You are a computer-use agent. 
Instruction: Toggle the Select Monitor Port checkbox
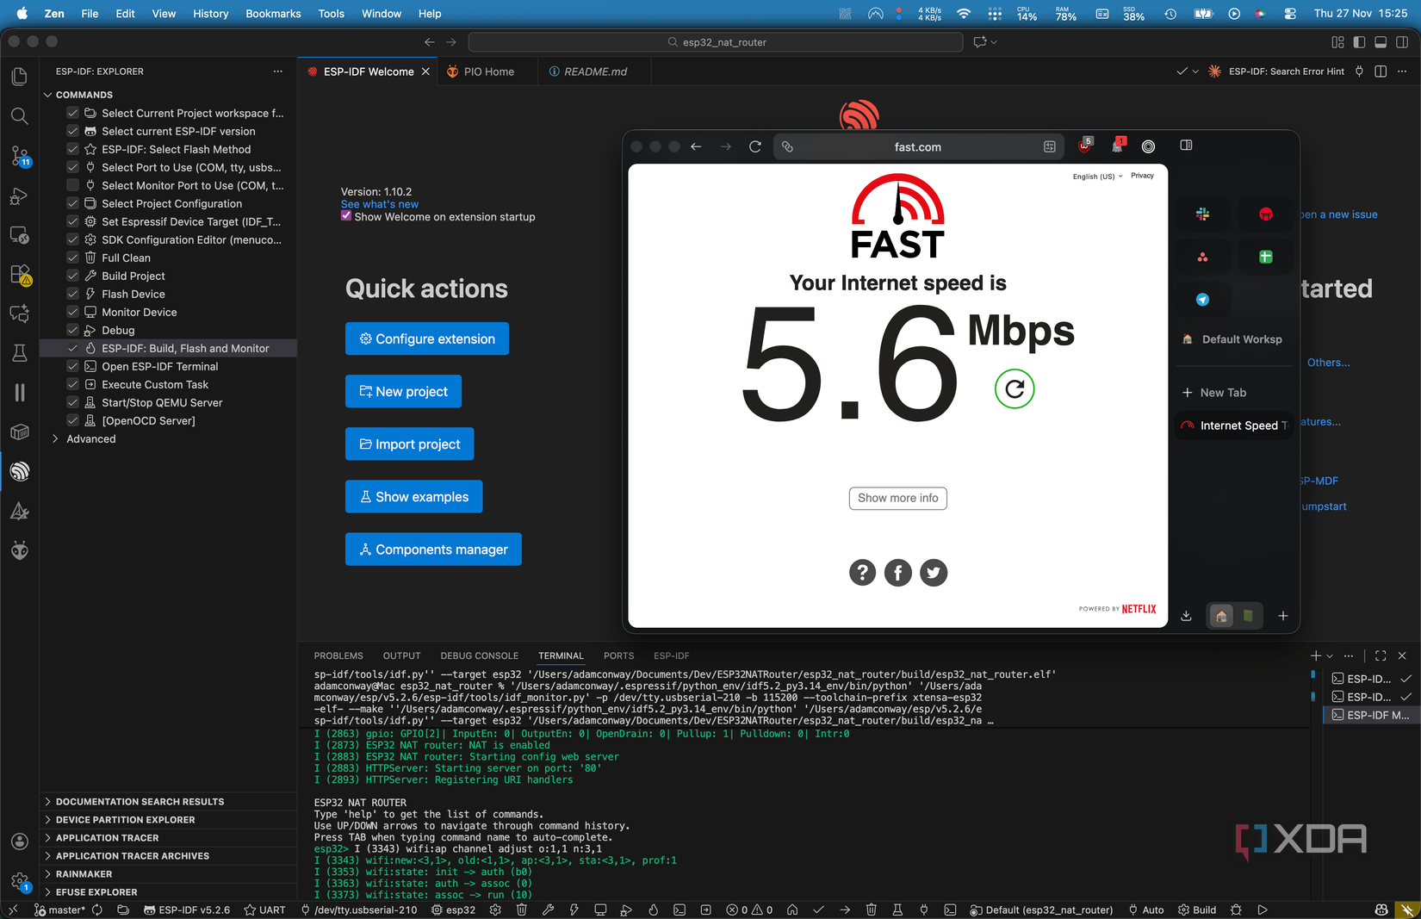pos(73,185)
